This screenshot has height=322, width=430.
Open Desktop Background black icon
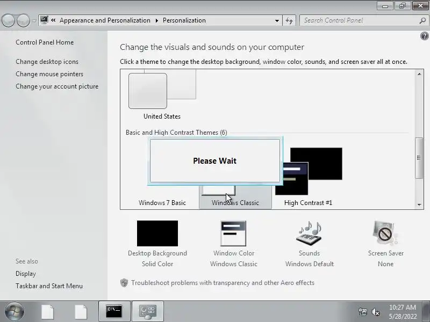[x=157, y=233]
